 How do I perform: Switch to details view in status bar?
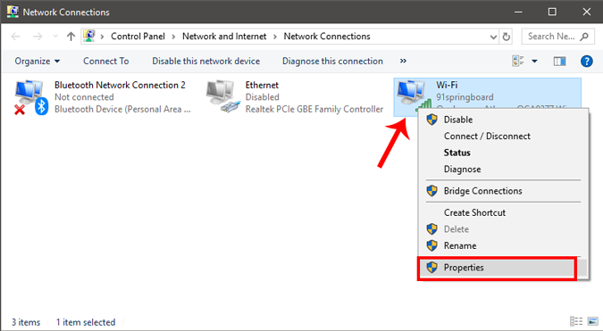[x=576, y=321]
